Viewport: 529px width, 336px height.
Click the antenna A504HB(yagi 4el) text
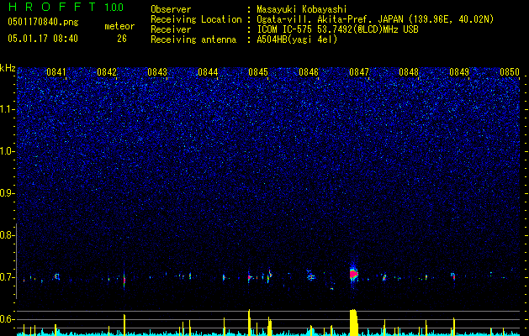click(x=297, y=39)
